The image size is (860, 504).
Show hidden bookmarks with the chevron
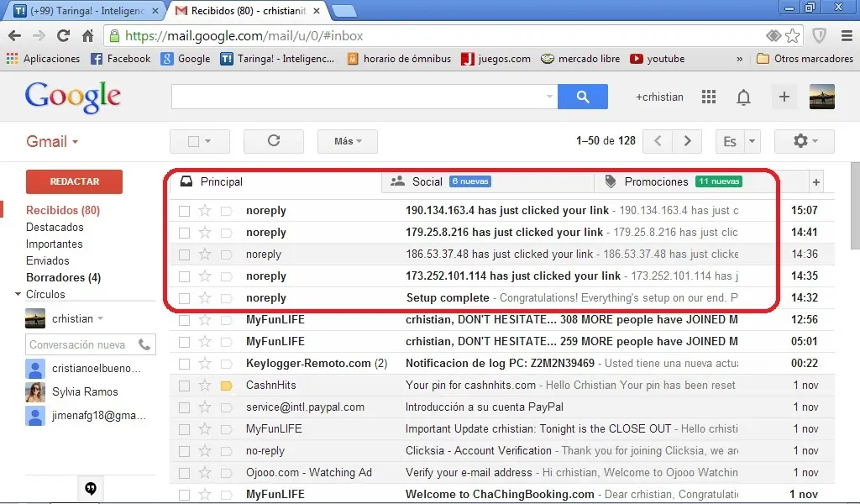(739, 59)
